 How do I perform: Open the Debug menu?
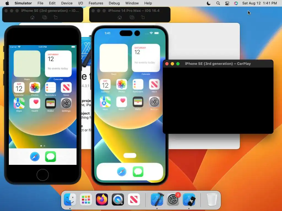point(114,3)
